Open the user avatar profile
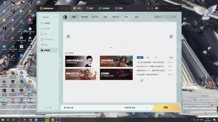This screenshot has height=122, width=218. coord(156,8)
